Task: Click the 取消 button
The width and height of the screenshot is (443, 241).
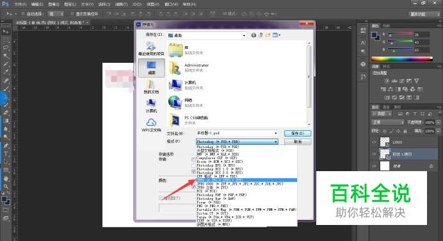Action: (x=298, y=142)
